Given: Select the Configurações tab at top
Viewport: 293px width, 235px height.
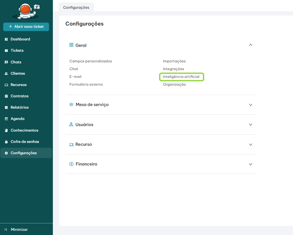Looking at the screenshot, I should (76, 7).
